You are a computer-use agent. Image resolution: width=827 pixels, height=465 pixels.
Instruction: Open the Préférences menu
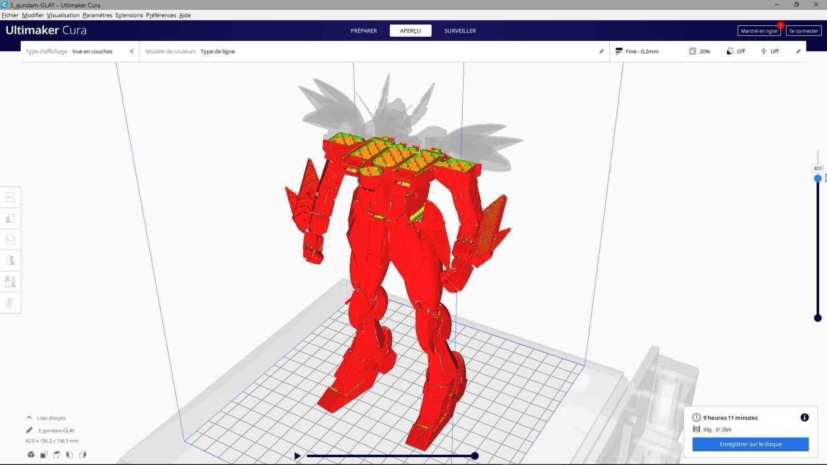tap(161, 15)
